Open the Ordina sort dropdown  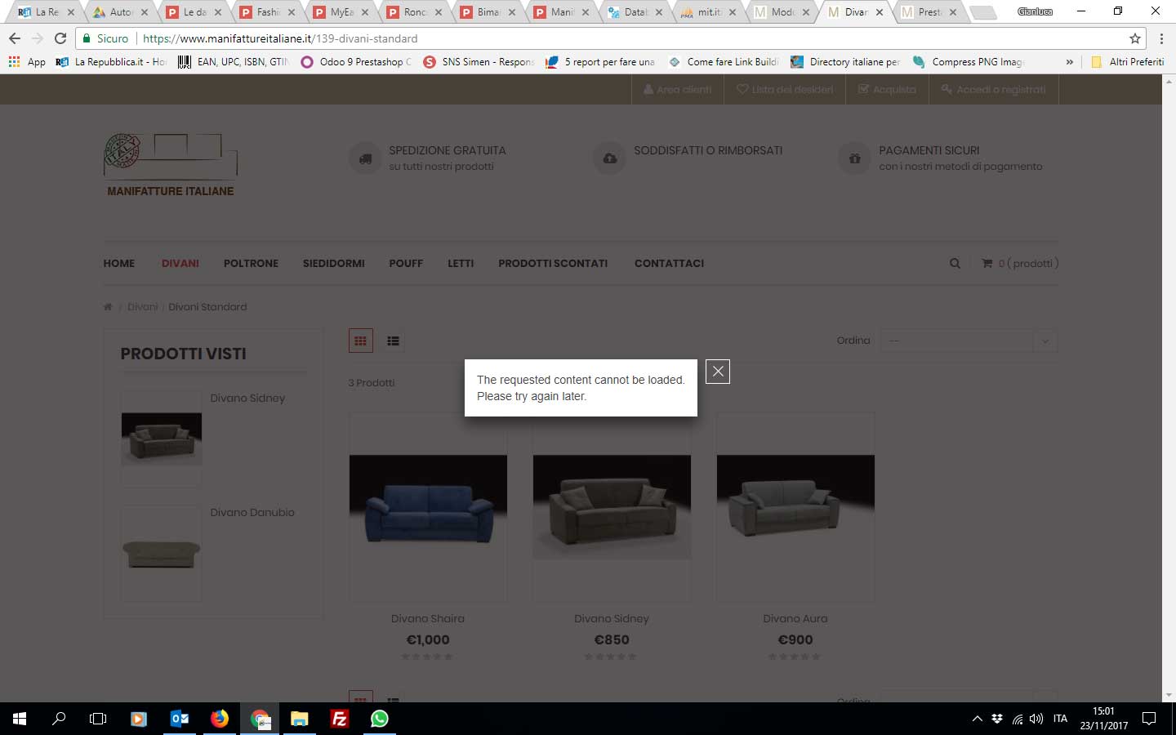(968, 341)
